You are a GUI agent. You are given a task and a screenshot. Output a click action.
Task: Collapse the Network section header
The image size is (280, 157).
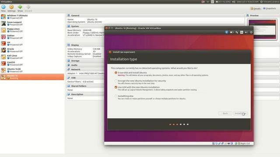(76, 69)
